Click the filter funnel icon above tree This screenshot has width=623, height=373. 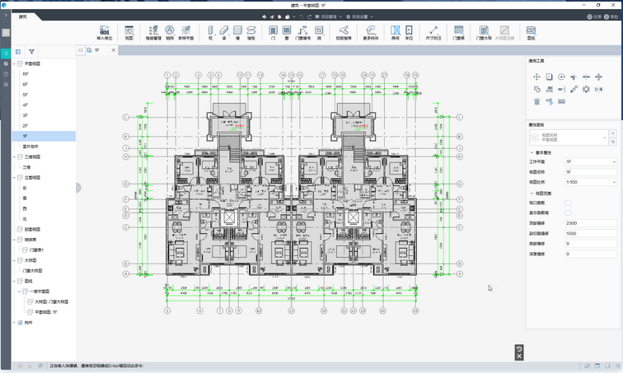pyautogui.click(x=31, y=52)
